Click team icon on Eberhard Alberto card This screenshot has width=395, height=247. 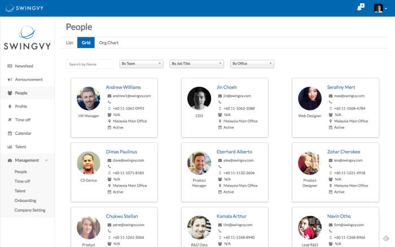pos(220,179)
